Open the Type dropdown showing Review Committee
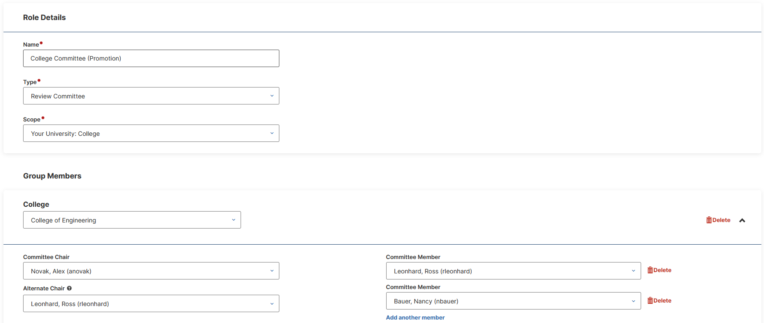 [x=151, y=96]
